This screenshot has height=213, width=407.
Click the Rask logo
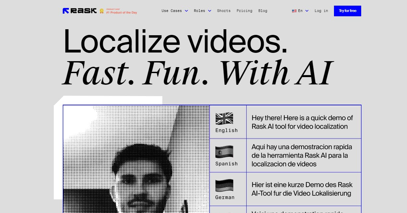point(80,11)
